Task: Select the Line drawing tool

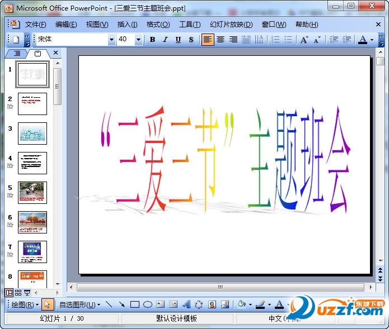Action: [x=109, y=304]
